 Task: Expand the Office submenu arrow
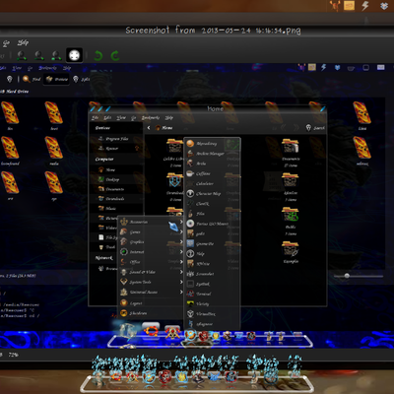pos(181,262)
